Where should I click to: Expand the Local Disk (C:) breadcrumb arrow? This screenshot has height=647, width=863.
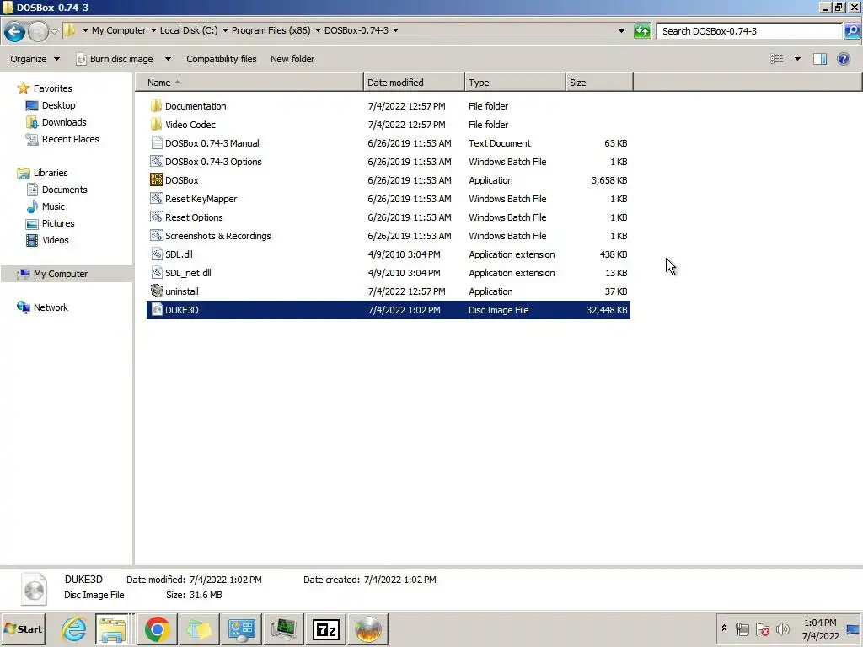(225, 31)
